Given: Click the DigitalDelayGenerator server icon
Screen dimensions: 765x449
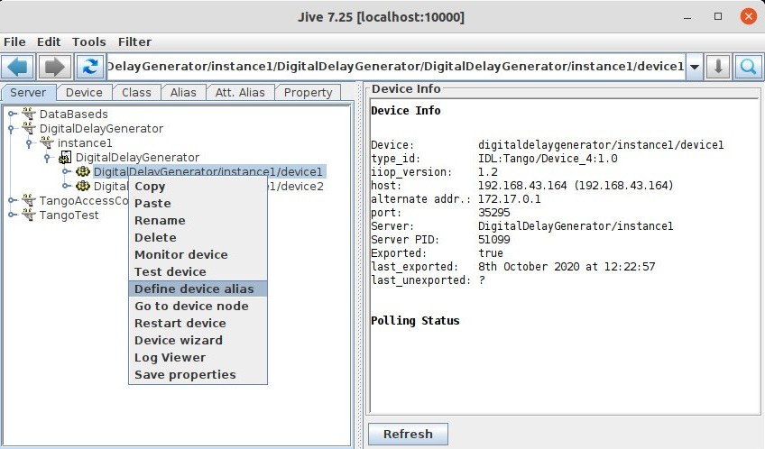Looking at the screenshot, I should 29,128.
